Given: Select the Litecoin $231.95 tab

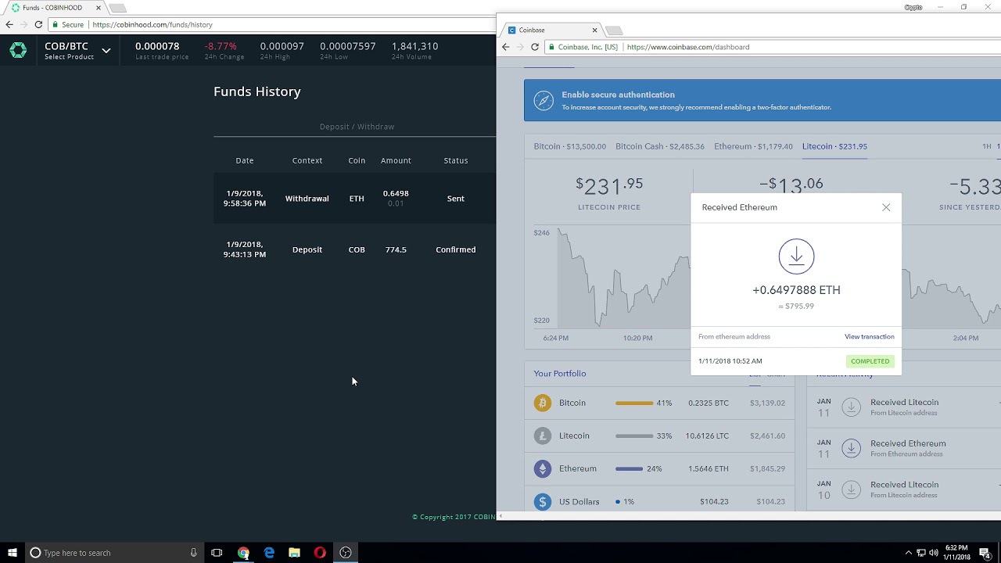Looking at the screenshot, I should pyautogui.click(x=834, y=146).
